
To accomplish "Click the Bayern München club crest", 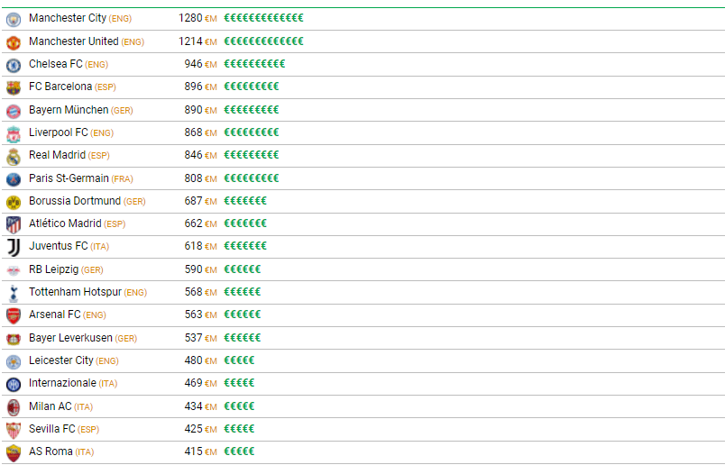I will point(14,112).
